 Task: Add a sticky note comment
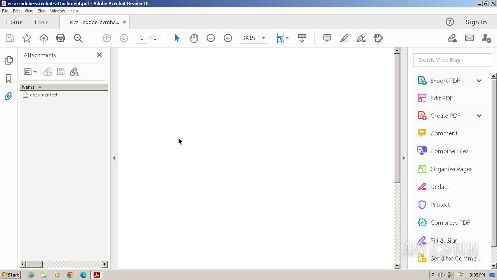pos(327,38)
